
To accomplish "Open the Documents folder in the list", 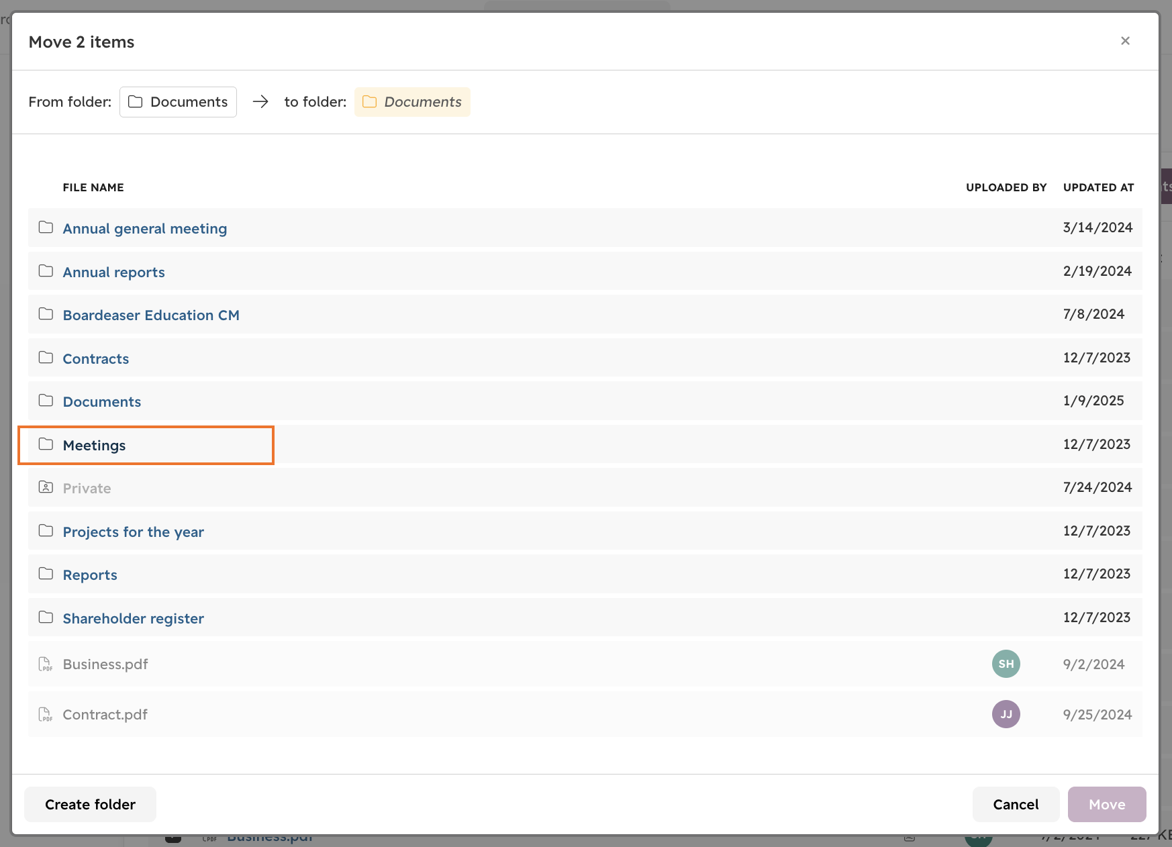I will [102, 402].
